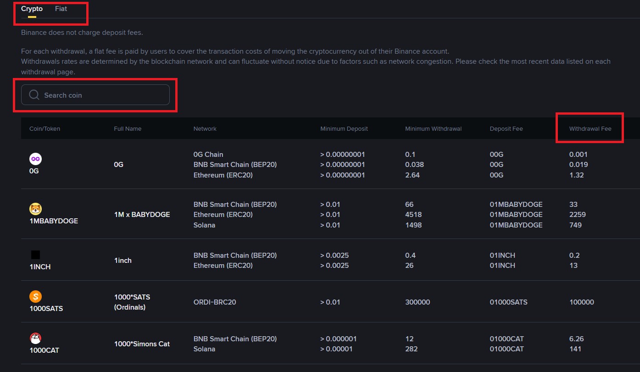Click withdrawal fee value "100000"
The height and width of the screenshot is (372, 640).
pos(582,302)
